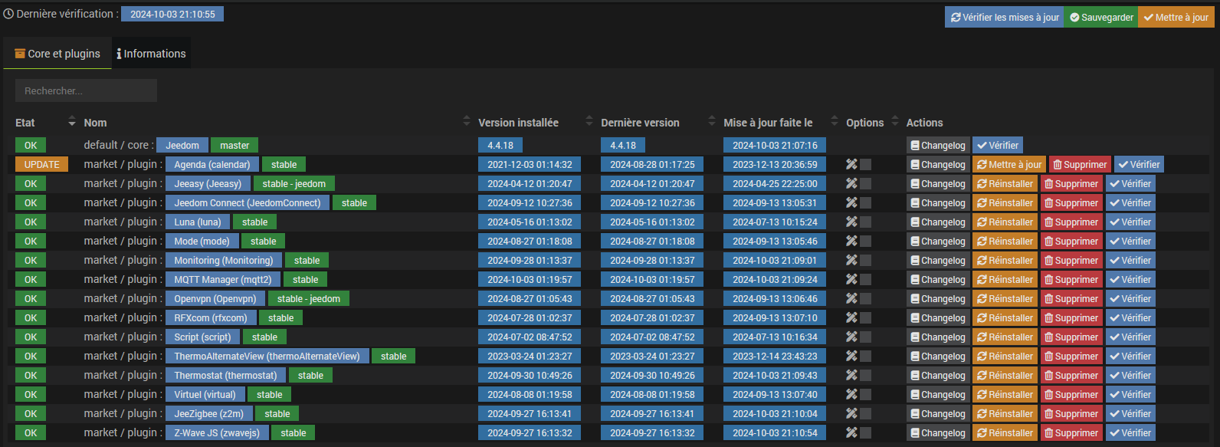1220x447 pixels.
Task: Click installed version 4.4.18 of the core
Action: pyautogui.click(x=500, y=145)
